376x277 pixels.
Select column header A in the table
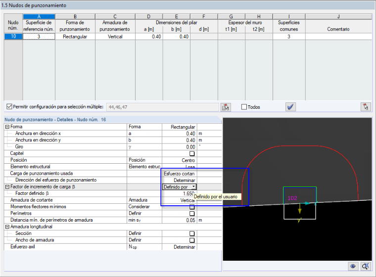pos(39,16)
